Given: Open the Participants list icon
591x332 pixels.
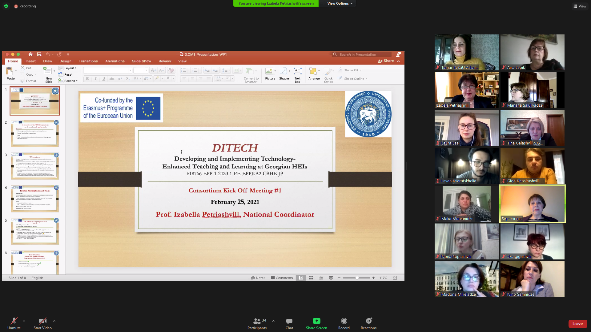Looking at the screenshot, I should (x=257, y=321).
